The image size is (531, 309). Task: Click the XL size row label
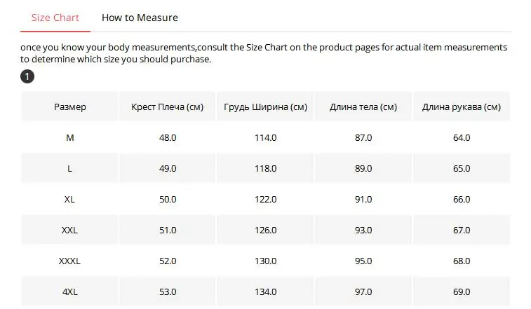[x=69, y=200]
